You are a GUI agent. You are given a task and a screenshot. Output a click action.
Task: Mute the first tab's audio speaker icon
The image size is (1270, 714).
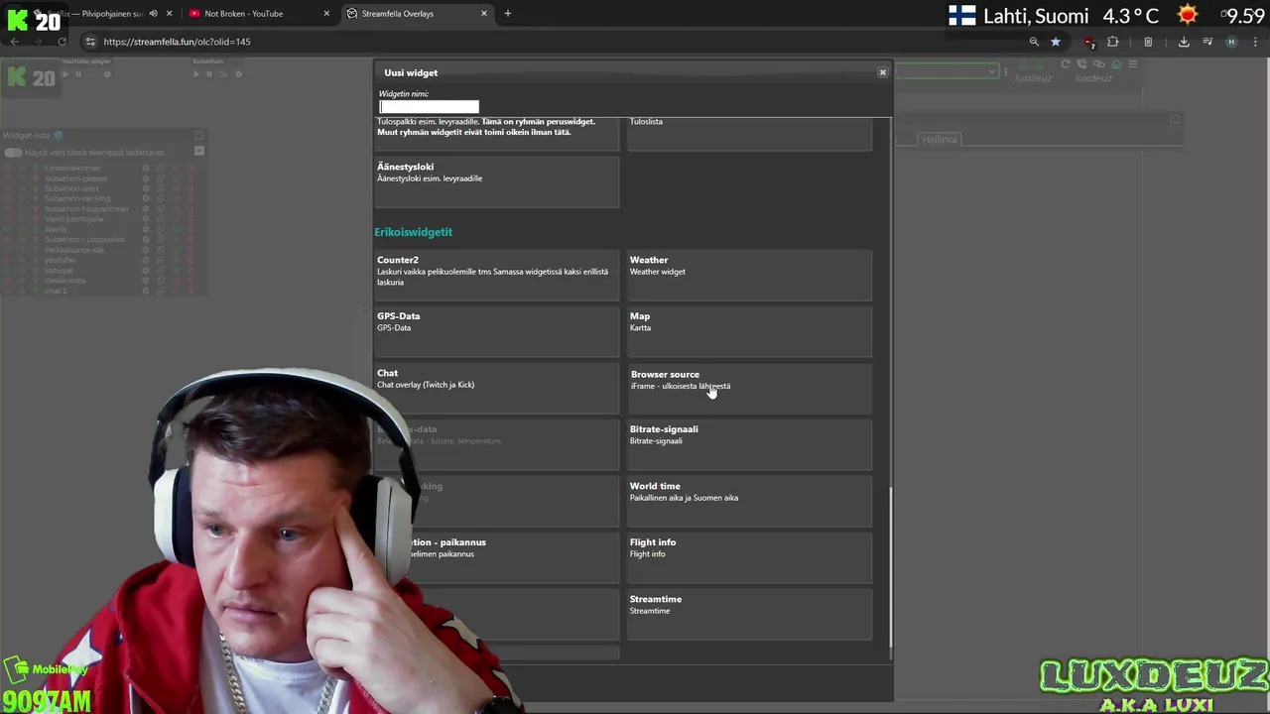tap(153, 14)
